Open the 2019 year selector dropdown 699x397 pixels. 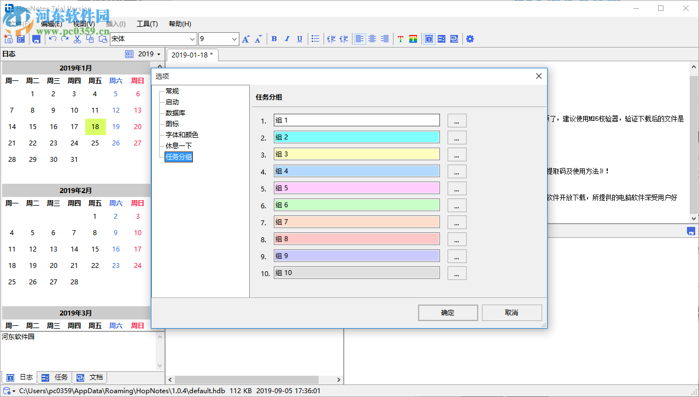145,54
